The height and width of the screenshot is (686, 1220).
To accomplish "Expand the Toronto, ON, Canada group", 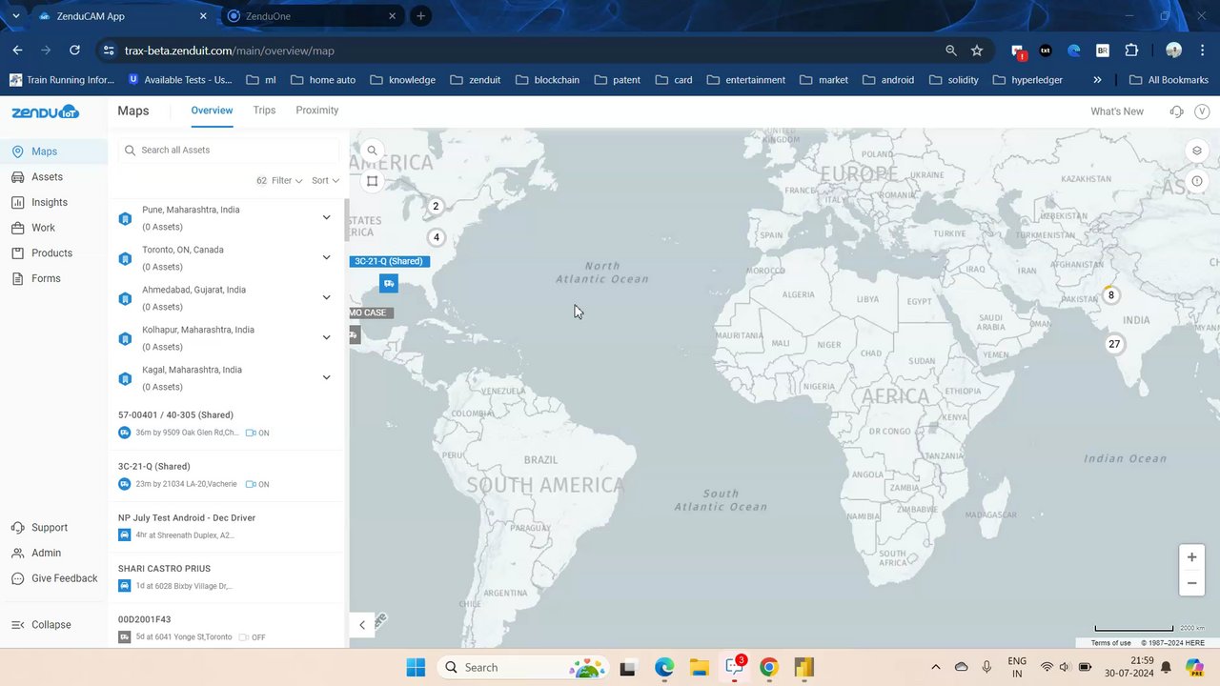I will (x=326, y=257).
